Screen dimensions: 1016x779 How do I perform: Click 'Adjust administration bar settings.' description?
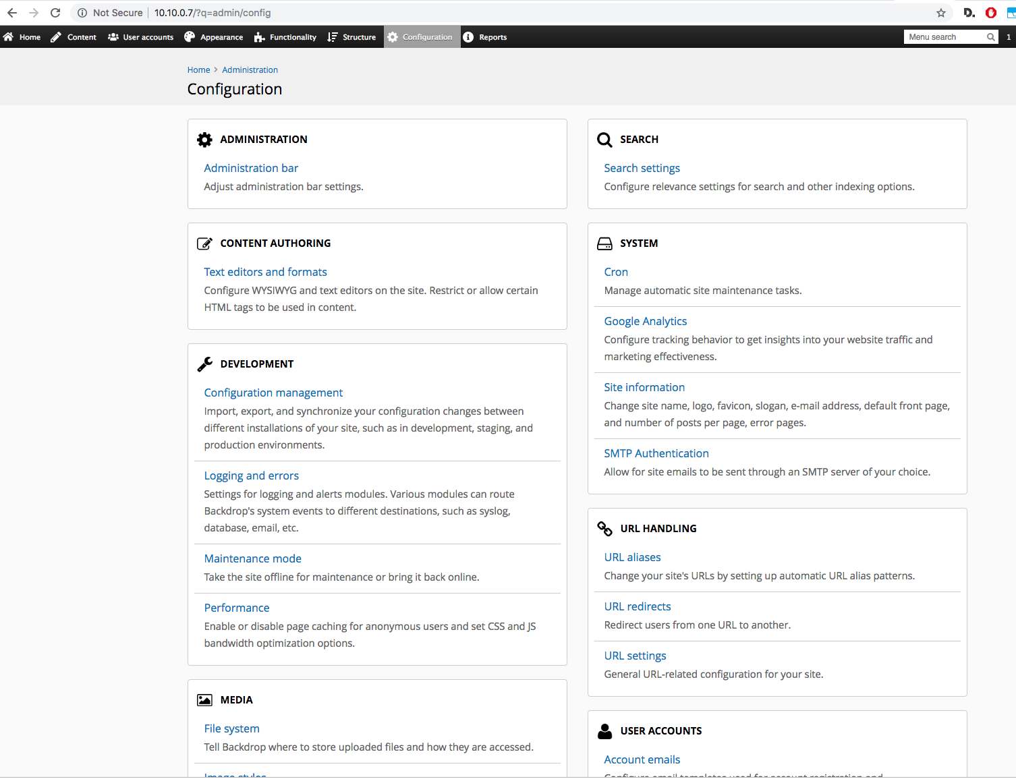(x=283, y=187)
